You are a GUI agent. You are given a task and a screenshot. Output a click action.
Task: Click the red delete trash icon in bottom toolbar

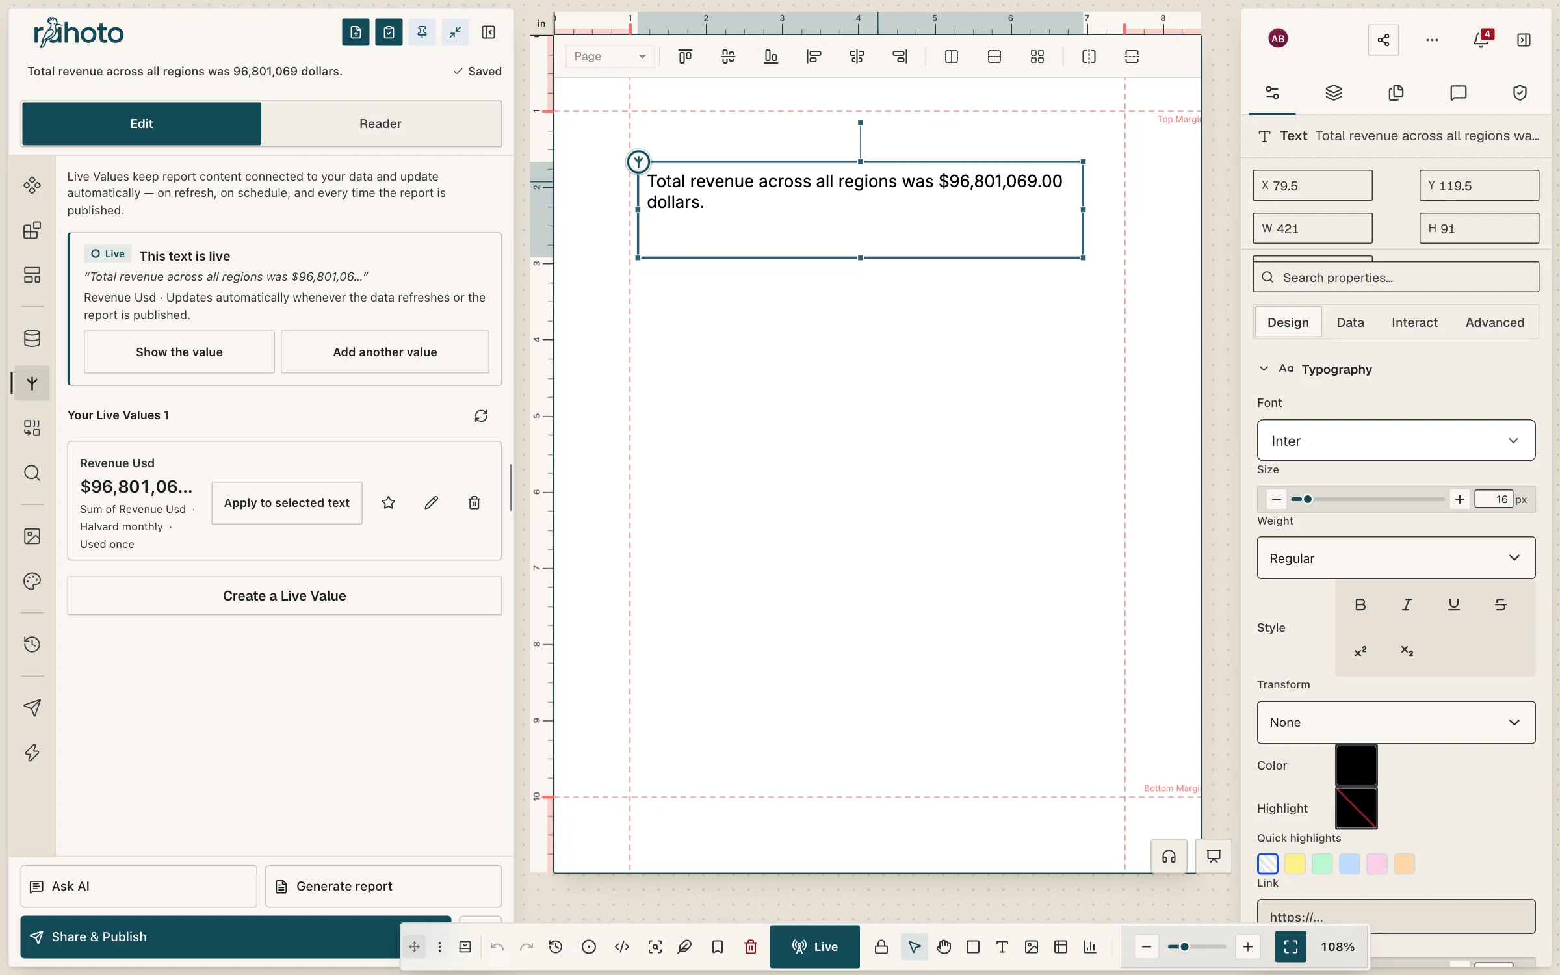(x=751, y=946)
